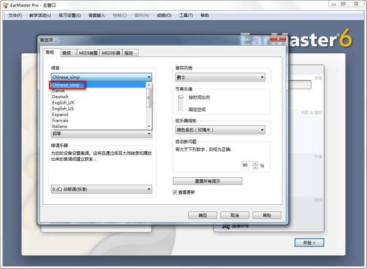The height and width of the screenshot is (269, 367).
Task: Switch to the MIDI乐器 tab
Action: coord(111,53)
